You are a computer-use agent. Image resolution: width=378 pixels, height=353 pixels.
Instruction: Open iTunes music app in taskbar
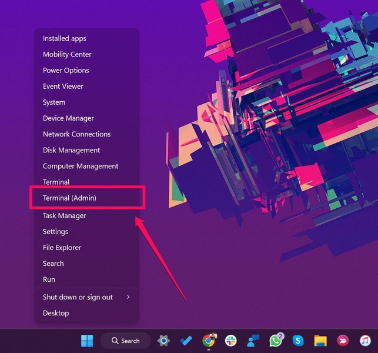coord(365,341)
